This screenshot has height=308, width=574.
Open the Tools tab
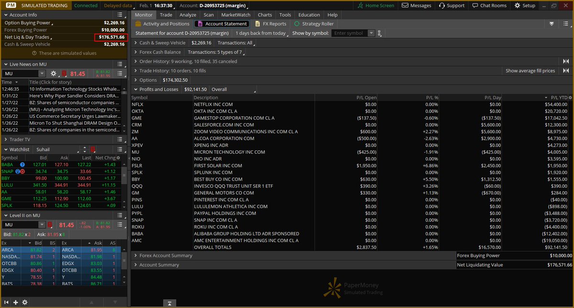point(285,15)
